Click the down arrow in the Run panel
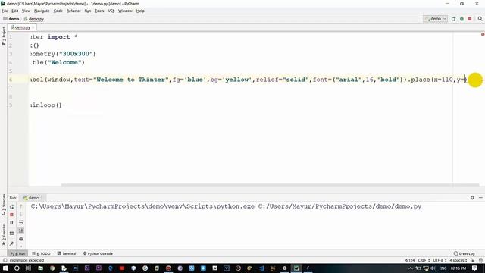Screen dimensions: 485x273 [x=21, y=215]
